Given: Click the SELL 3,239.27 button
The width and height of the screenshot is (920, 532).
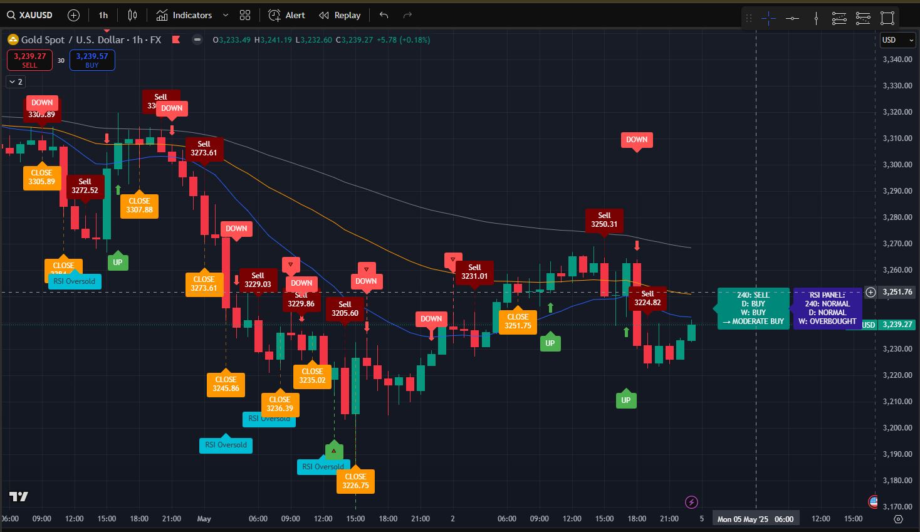Looking at the screenshot, I should (x=29, y=60).
